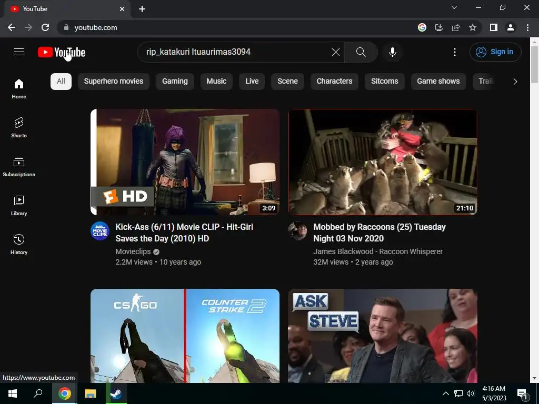539x404 pixels.
Task: Open Shorts in sidebar
Action: pyautogui.click(x=19, y=127)
